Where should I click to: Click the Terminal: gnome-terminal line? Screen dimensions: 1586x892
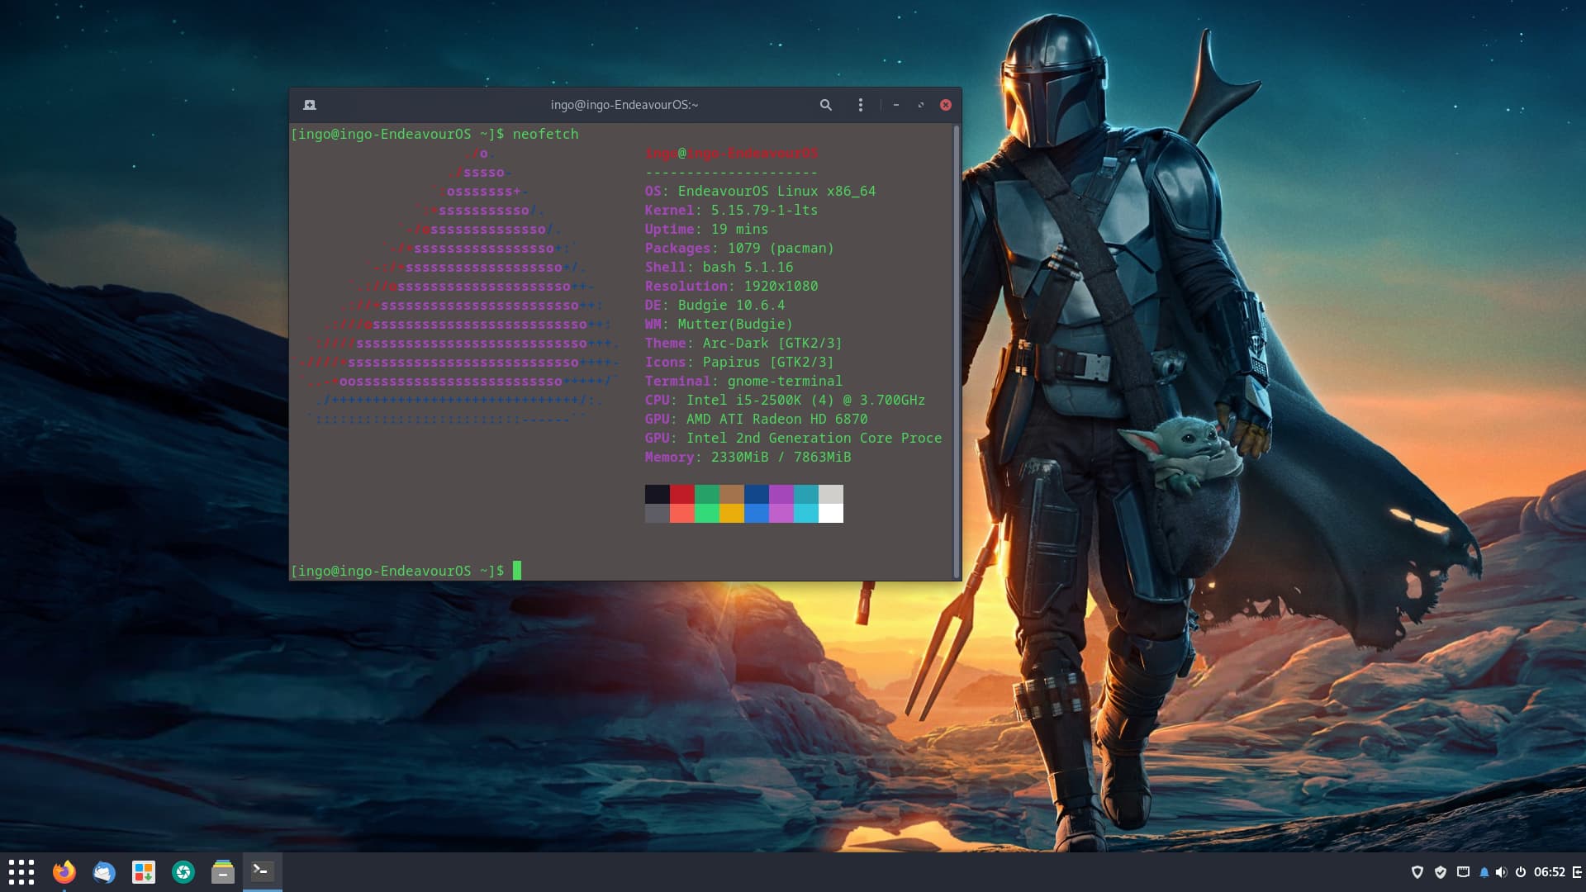(743, 381)
